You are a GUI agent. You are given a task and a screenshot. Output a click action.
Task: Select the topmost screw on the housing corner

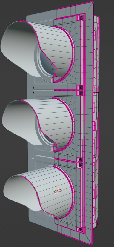[x=81, y=18]
